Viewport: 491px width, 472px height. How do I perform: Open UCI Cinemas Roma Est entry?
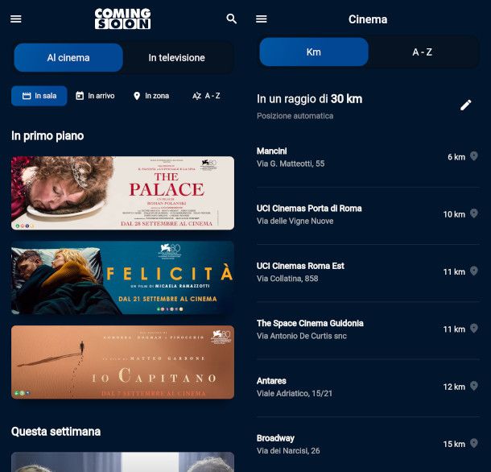pyautogui.click(x=368, y=272)
